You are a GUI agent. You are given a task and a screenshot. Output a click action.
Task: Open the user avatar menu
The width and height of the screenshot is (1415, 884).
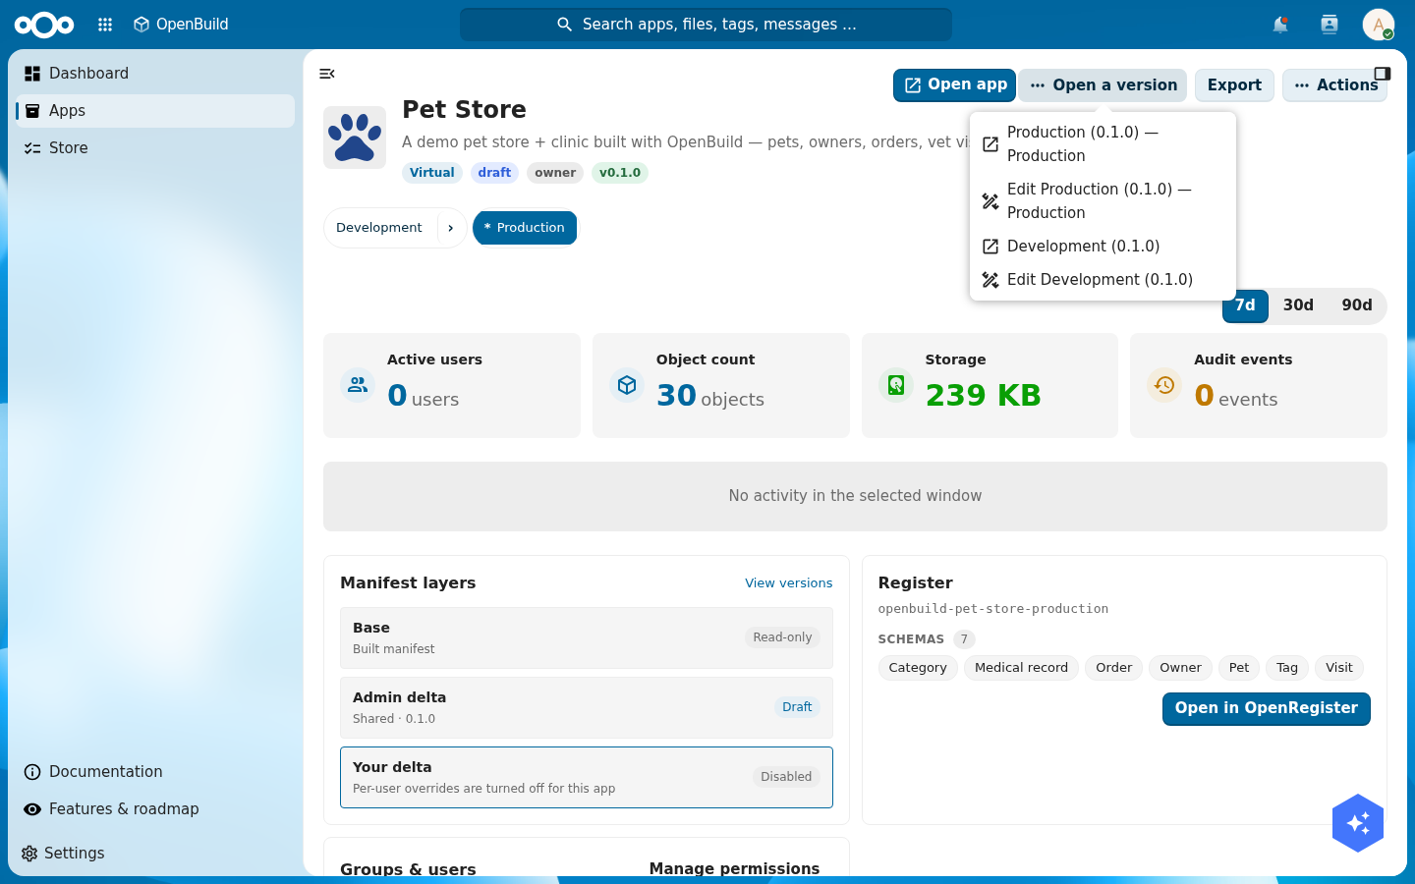(x=1379, y=25)
